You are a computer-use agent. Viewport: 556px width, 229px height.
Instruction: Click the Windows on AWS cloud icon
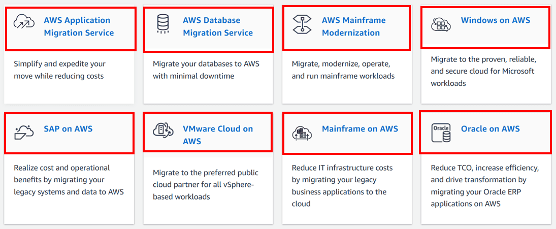pyautogui.click(x=440, y=24)
